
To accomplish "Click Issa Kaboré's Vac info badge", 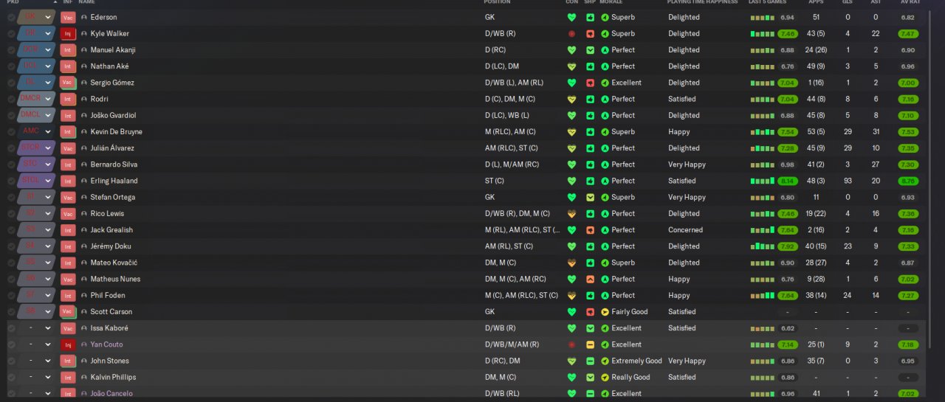I will click(68, 328).
